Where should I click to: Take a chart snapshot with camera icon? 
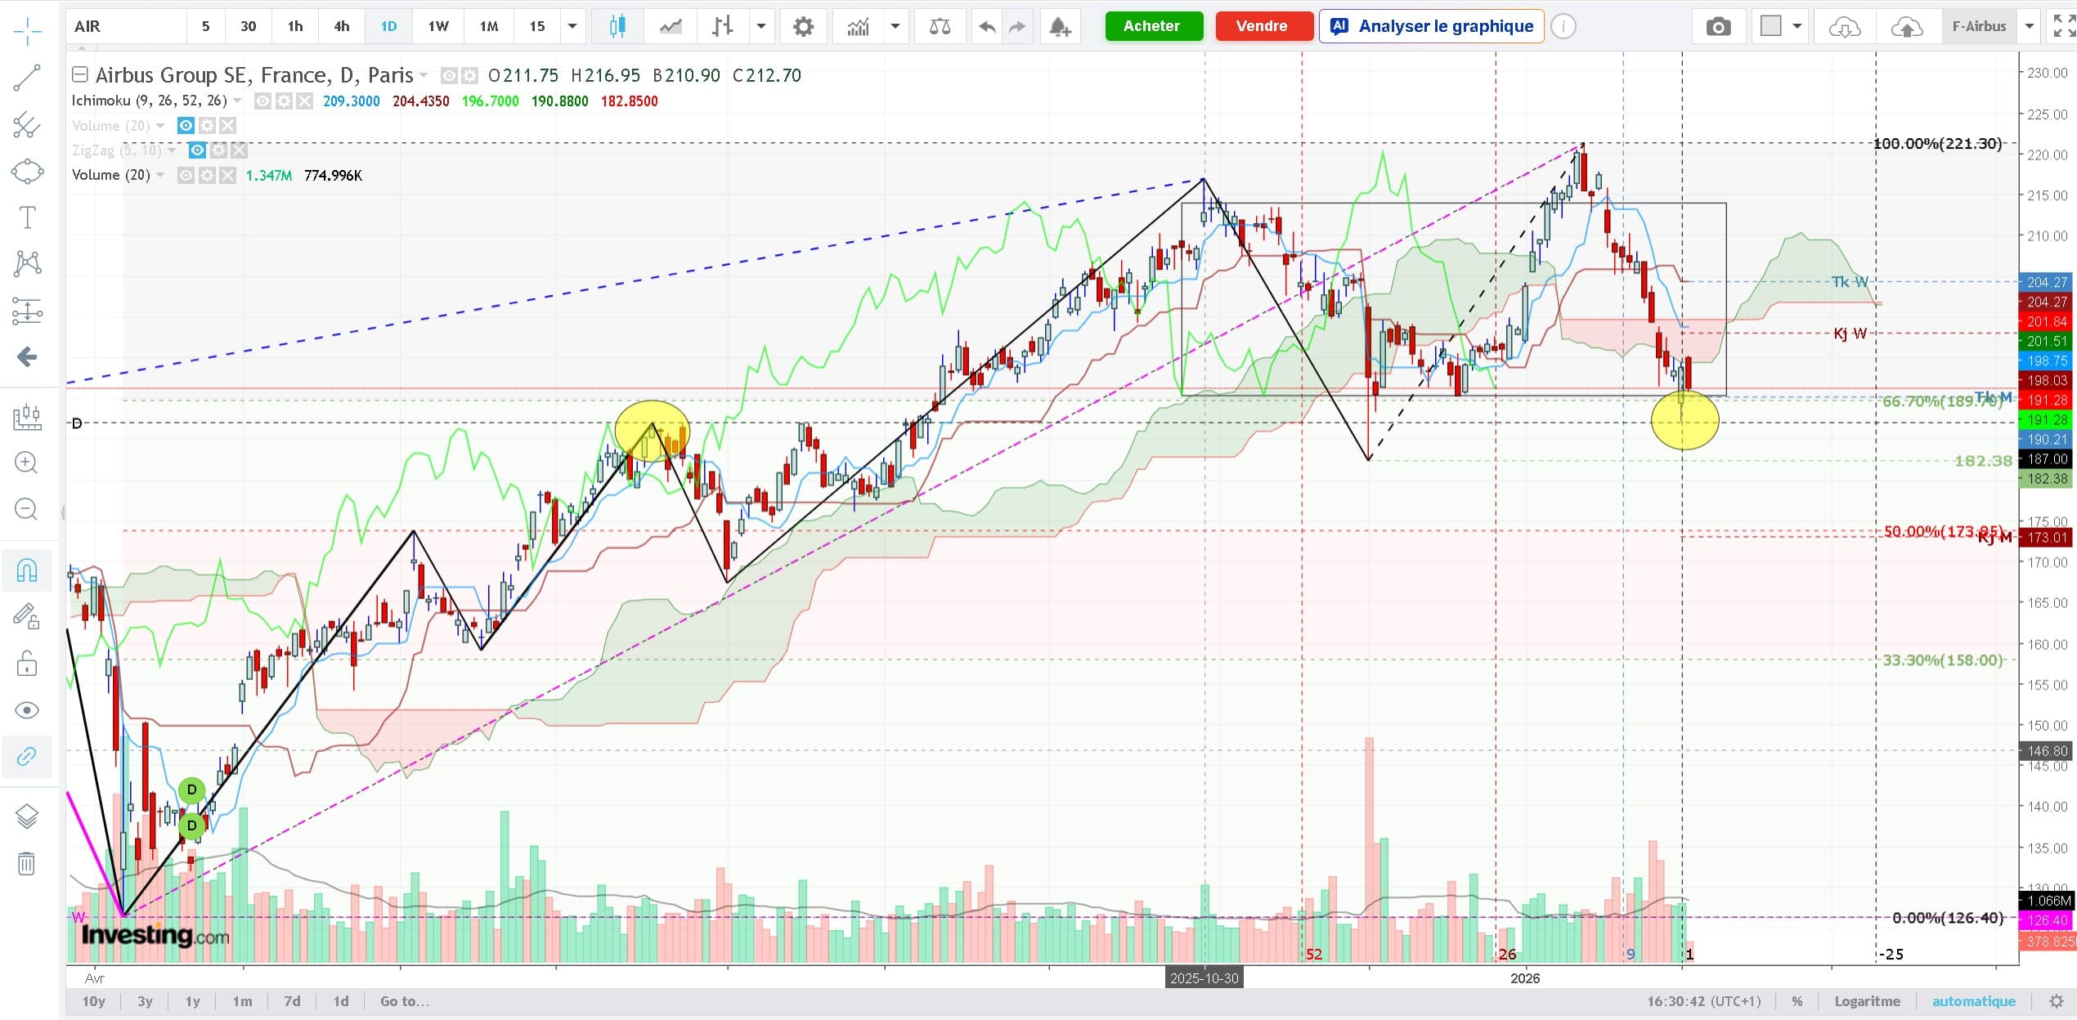pyautogui.click(x=1718, y=27)
